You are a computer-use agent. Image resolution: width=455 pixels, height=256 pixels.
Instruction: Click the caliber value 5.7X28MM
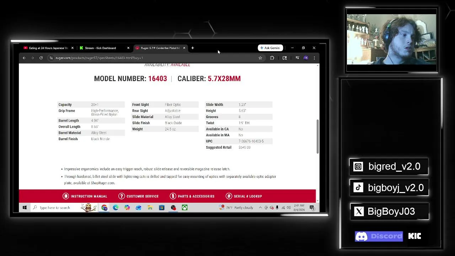pos(224,79)
